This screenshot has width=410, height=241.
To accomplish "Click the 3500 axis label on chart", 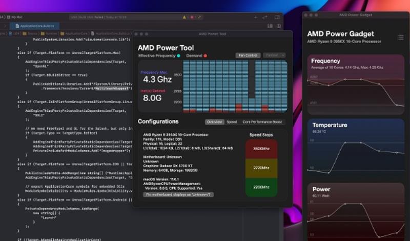I will [178, 75].
